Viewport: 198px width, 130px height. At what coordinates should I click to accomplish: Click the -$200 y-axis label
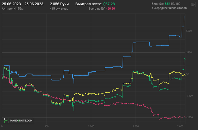point(191,117)
